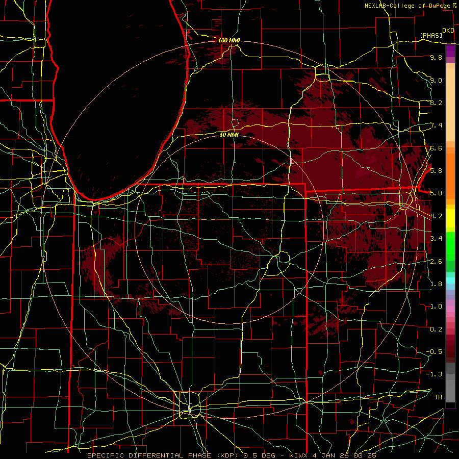
Task: Click the 8.2 value on the color scale
Action: [436, 103]
